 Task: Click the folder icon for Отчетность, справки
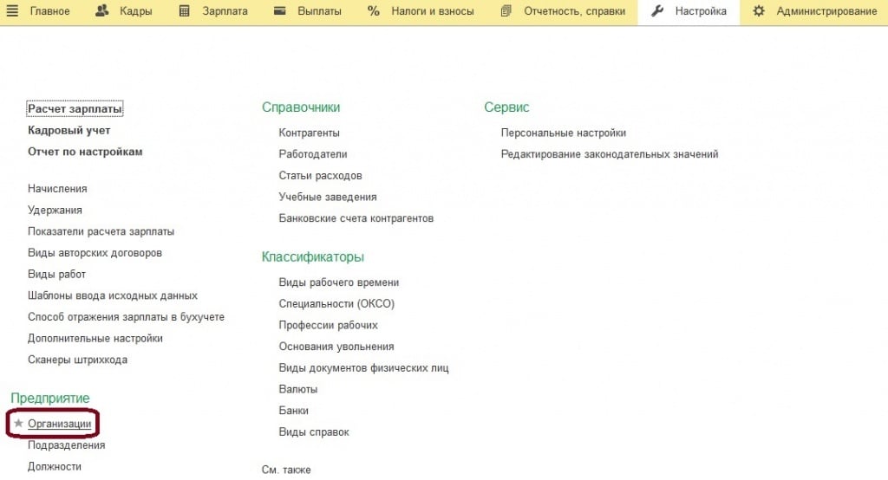tap(506, 11)
